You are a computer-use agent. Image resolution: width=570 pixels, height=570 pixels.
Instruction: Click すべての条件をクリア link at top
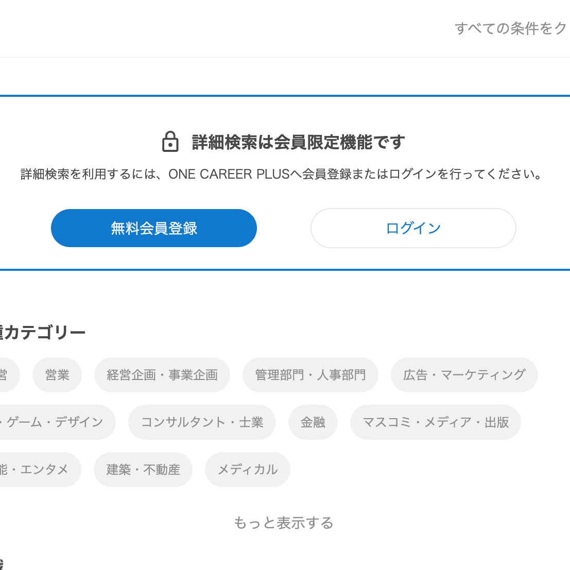(x=511, y=28)
